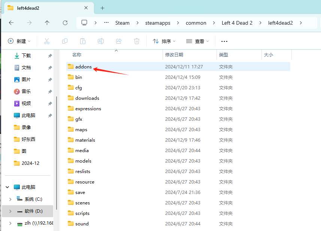Navigate to Steam in breadcrumb
Image resolution: width=321 pixels, height=231 pixels.
coord(122,23)
